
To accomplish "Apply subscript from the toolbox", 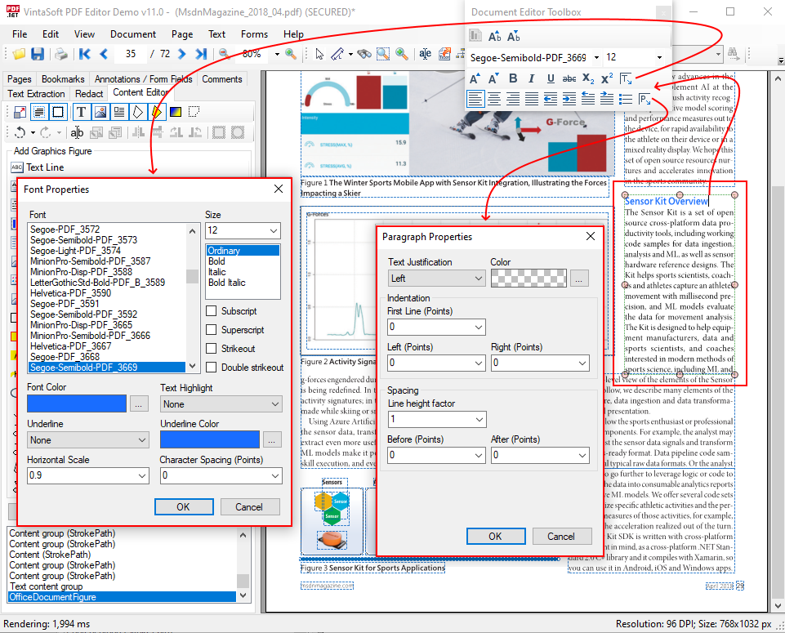I will (588, 78).
